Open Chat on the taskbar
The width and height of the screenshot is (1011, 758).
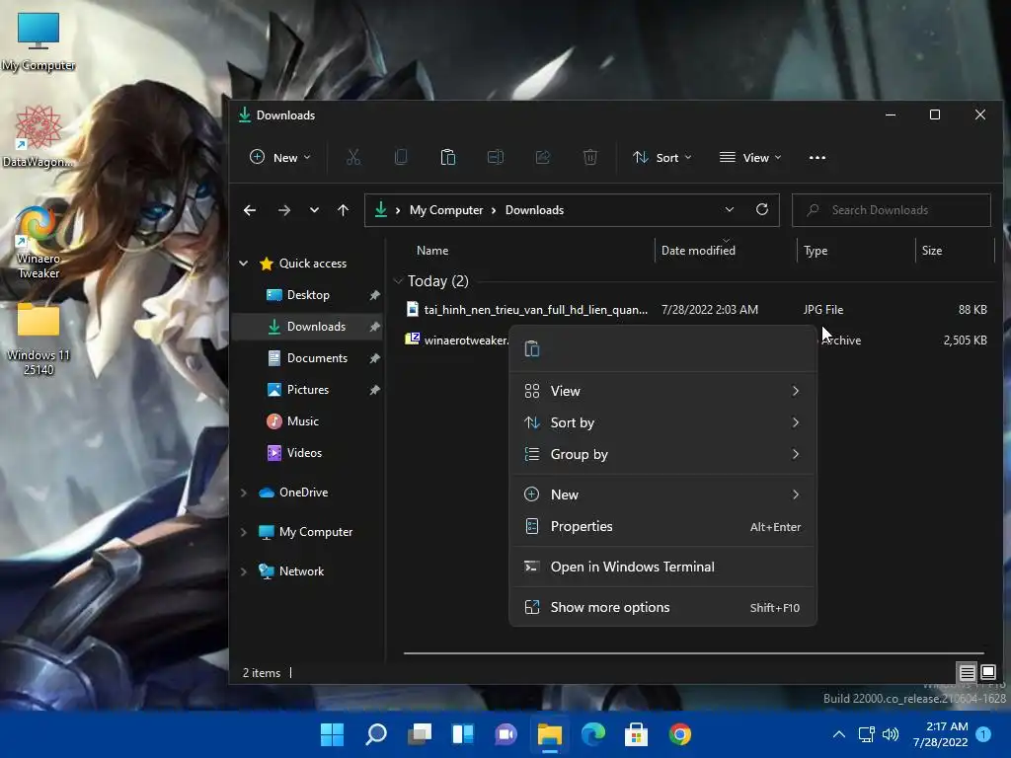(506, 734)
